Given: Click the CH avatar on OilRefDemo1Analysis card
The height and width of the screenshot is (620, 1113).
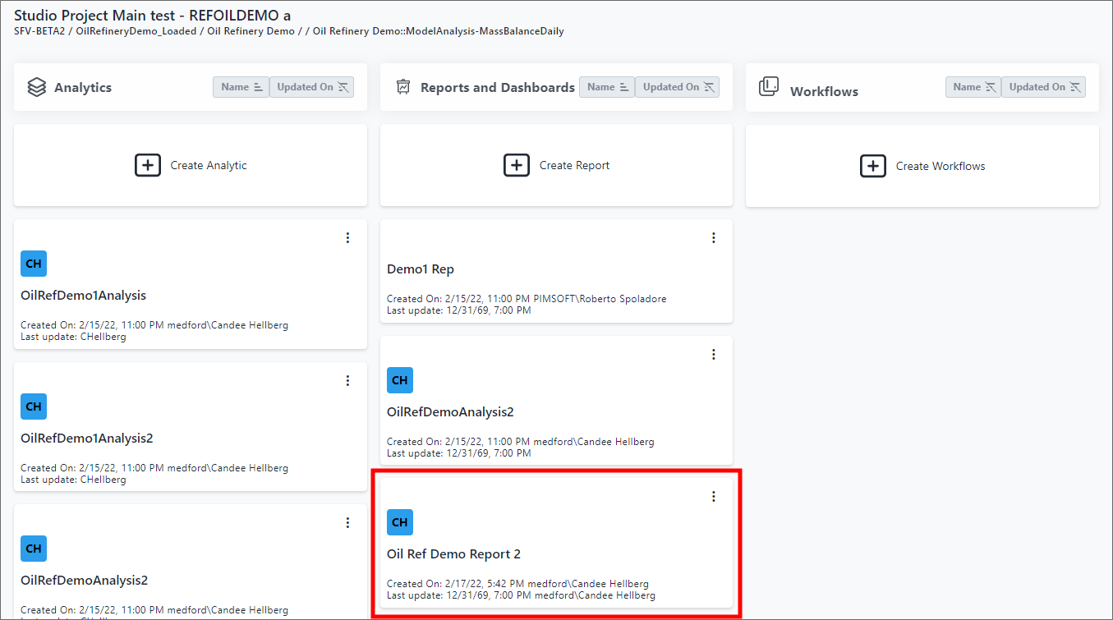Looking at the screenshot, I should click(x=34, y=264).
